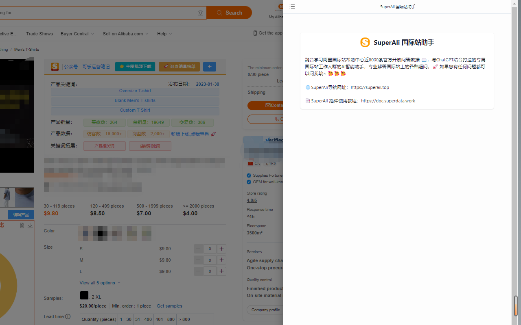Increase size M quantity with plus stepper
The image size is (521, 325).
[221, 260]
